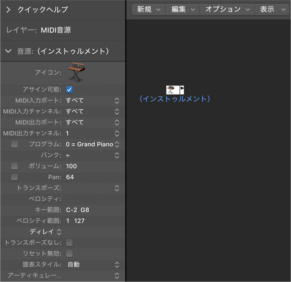Collapse the 音源:（インストゥルメント）section
The width and height of the screenshot is (291, 282).
coord(8,51)
